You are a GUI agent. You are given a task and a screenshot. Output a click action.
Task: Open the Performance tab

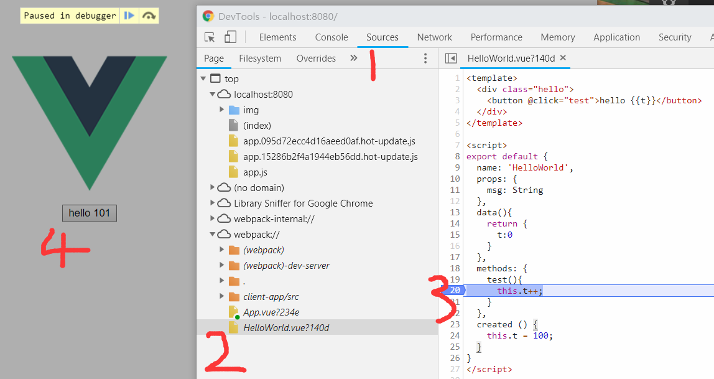[496, 37]
